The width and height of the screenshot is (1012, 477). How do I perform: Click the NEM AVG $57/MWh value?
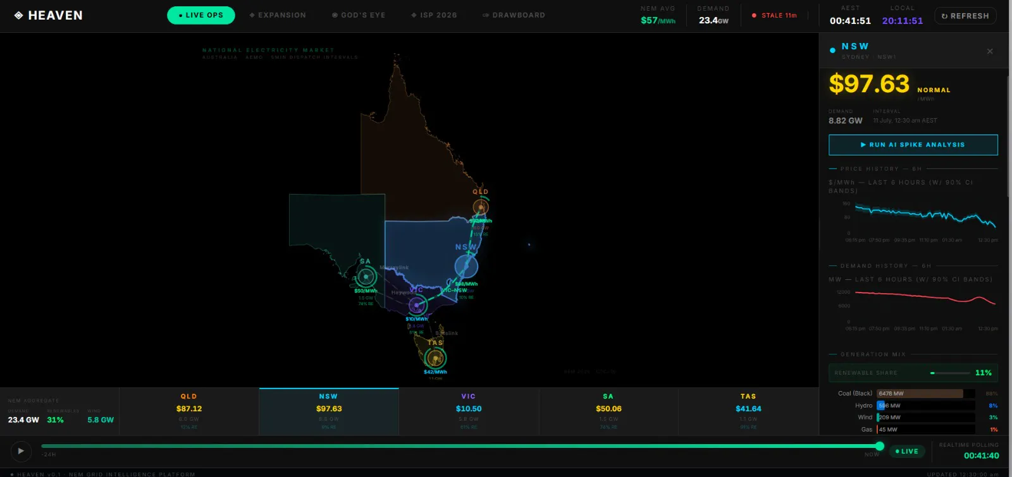658,20
